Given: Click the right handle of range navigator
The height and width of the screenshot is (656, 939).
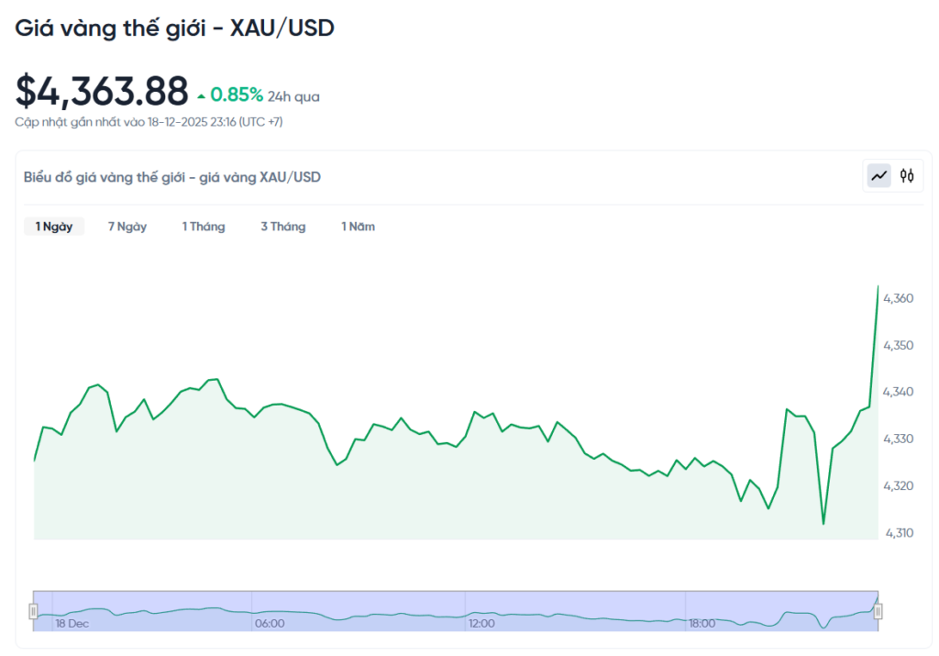Looking at the screenshot, I should (878, 611).
